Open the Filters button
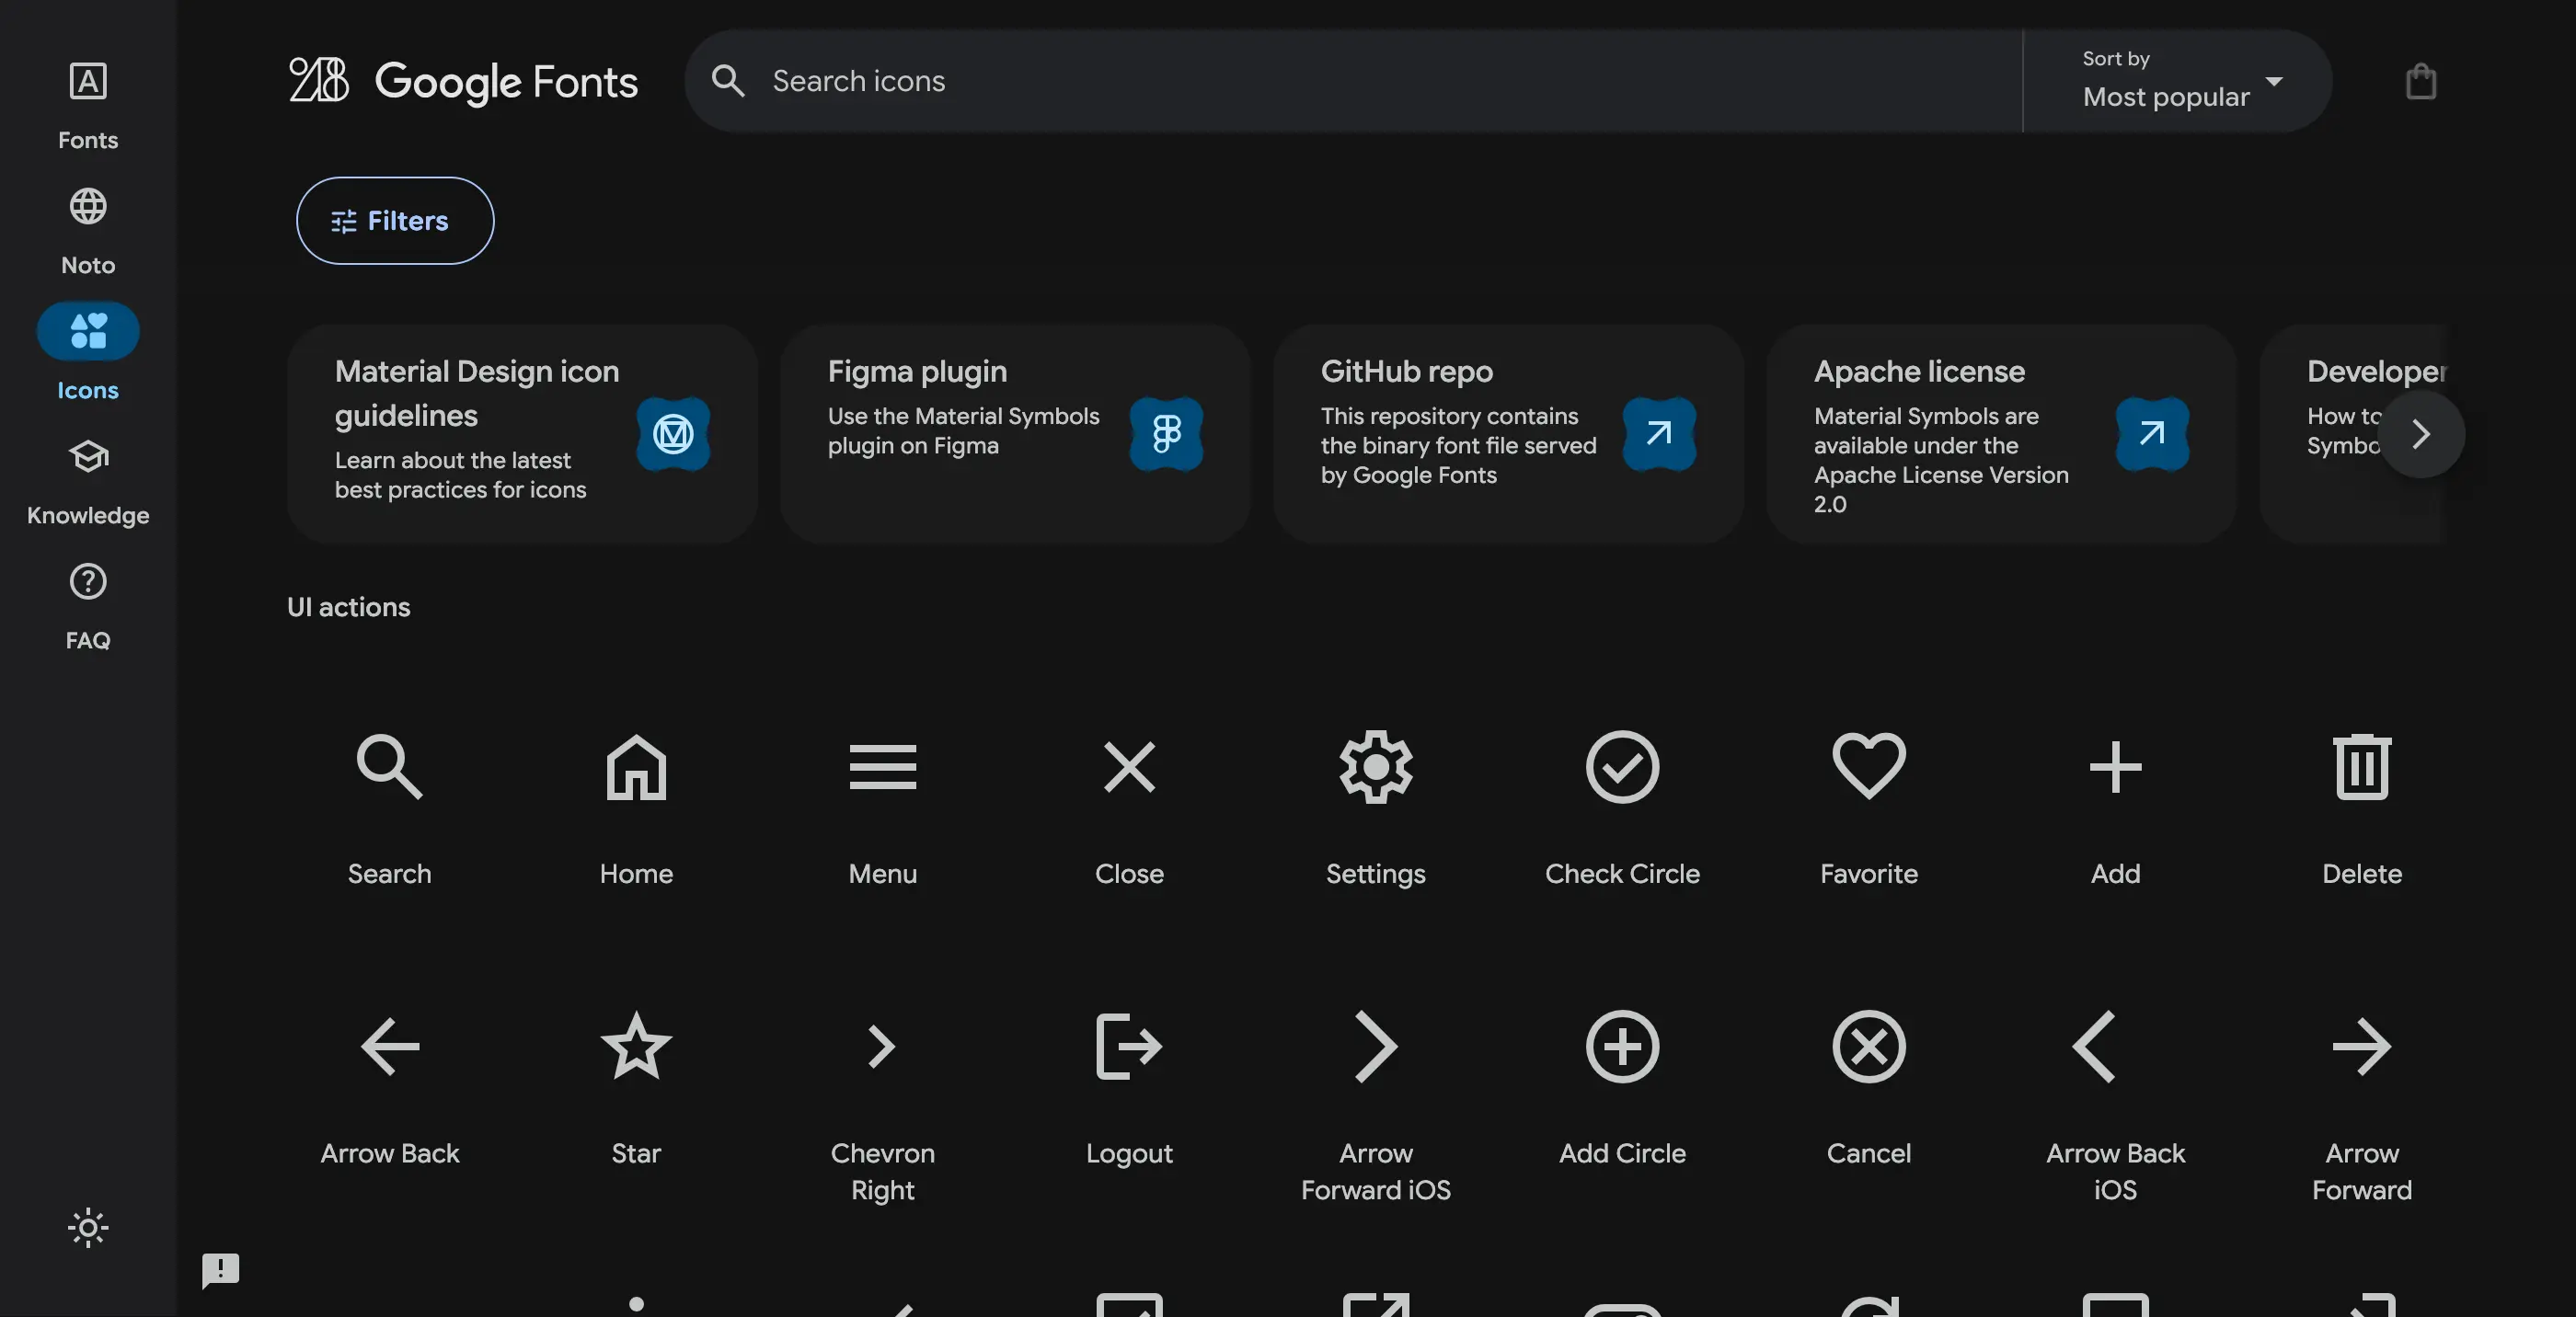This screenshot has width=2576, height=1317. (395, 220)
